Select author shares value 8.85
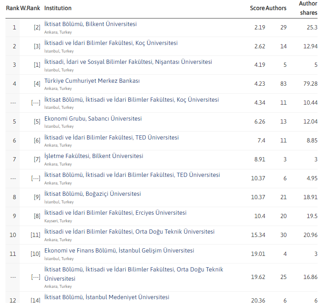323x308 pixels. pos(312,140)
